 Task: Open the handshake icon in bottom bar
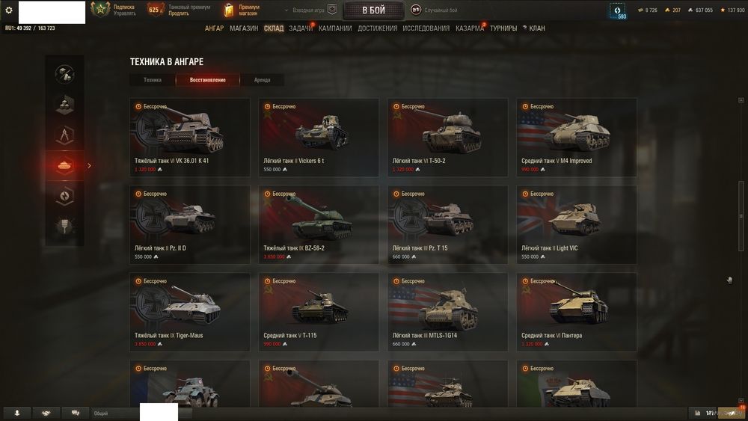click(46, 413)
